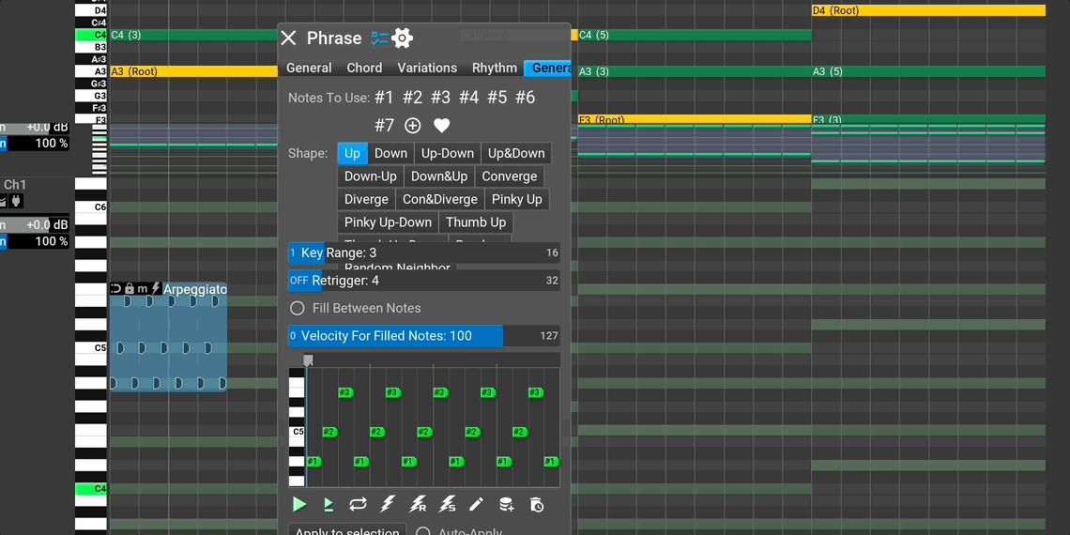This screenshot has width=1070, height=535.
Task: Select note token #4
Action: point(468,98)
